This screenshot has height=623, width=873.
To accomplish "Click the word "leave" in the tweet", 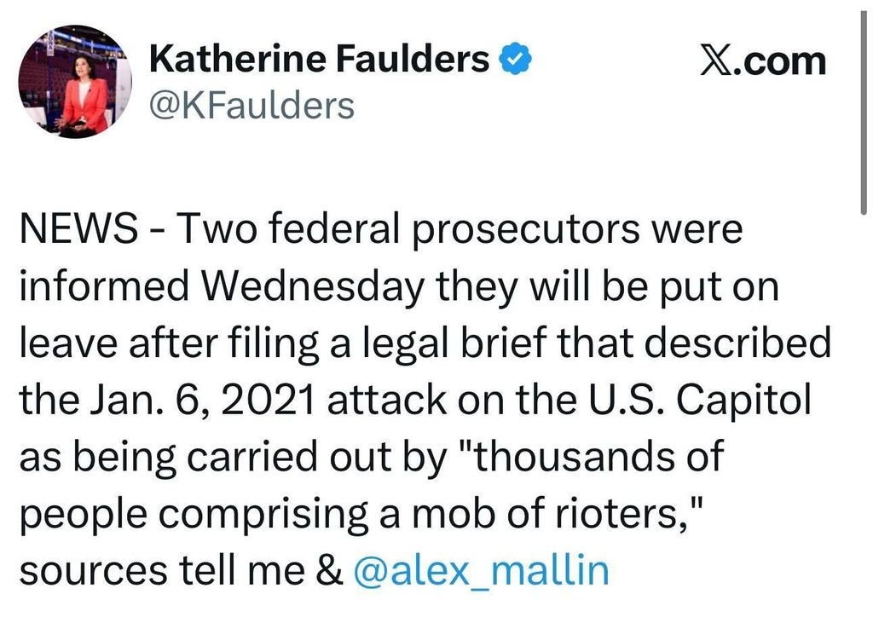I will point(63,343).
